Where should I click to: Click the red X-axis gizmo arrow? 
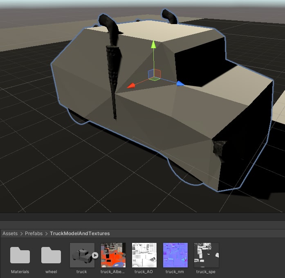point(131,86)
